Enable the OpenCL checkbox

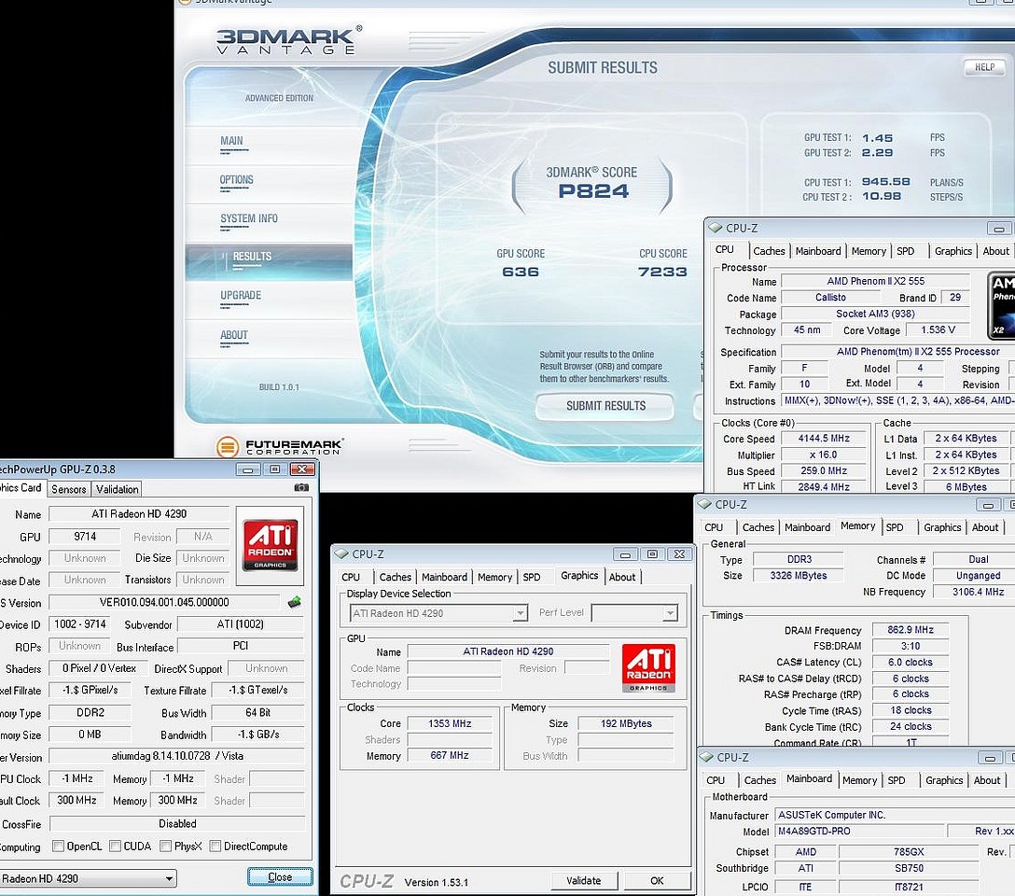(59, 847)
